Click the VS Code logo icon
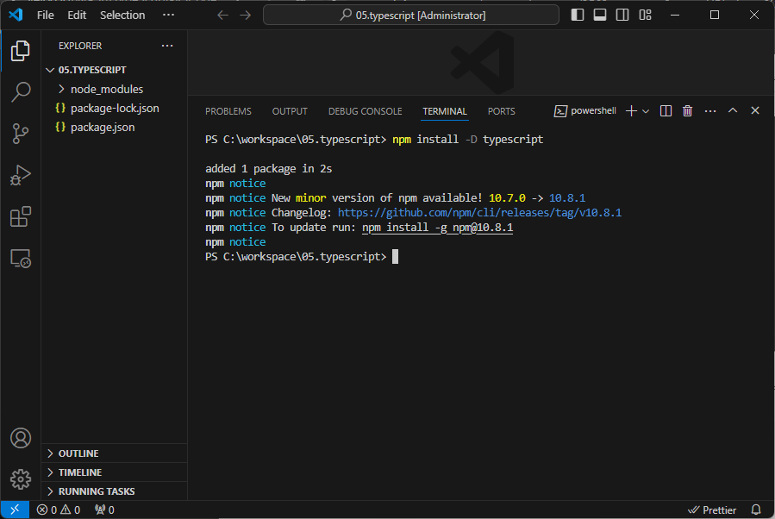The height and width of the screenshot is (519, 775). click(16, 15)
